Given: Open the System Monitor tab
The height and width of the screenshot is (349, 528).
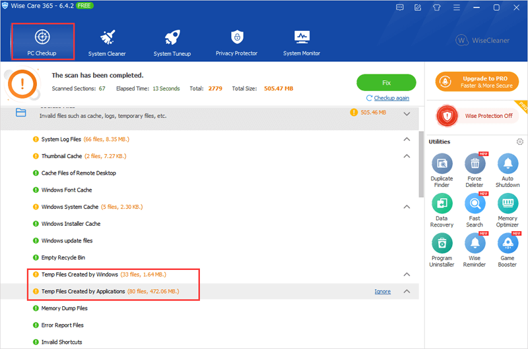Looking at the screenshot, I should point(302,43).
